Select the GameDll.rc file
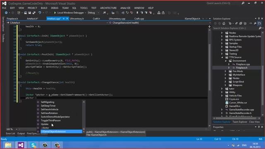The height and width of the screenshot is (149, 265). [235, 106]
